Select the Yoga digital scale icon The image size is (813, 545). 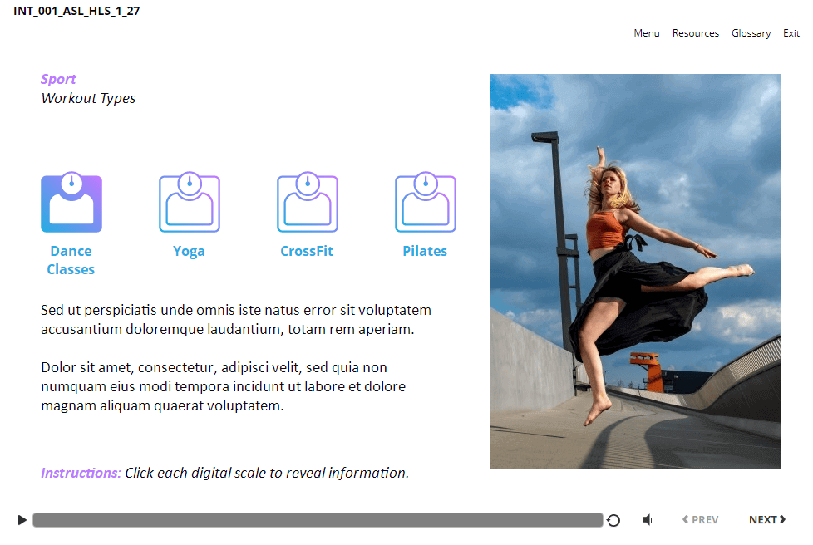click(190, 203)
